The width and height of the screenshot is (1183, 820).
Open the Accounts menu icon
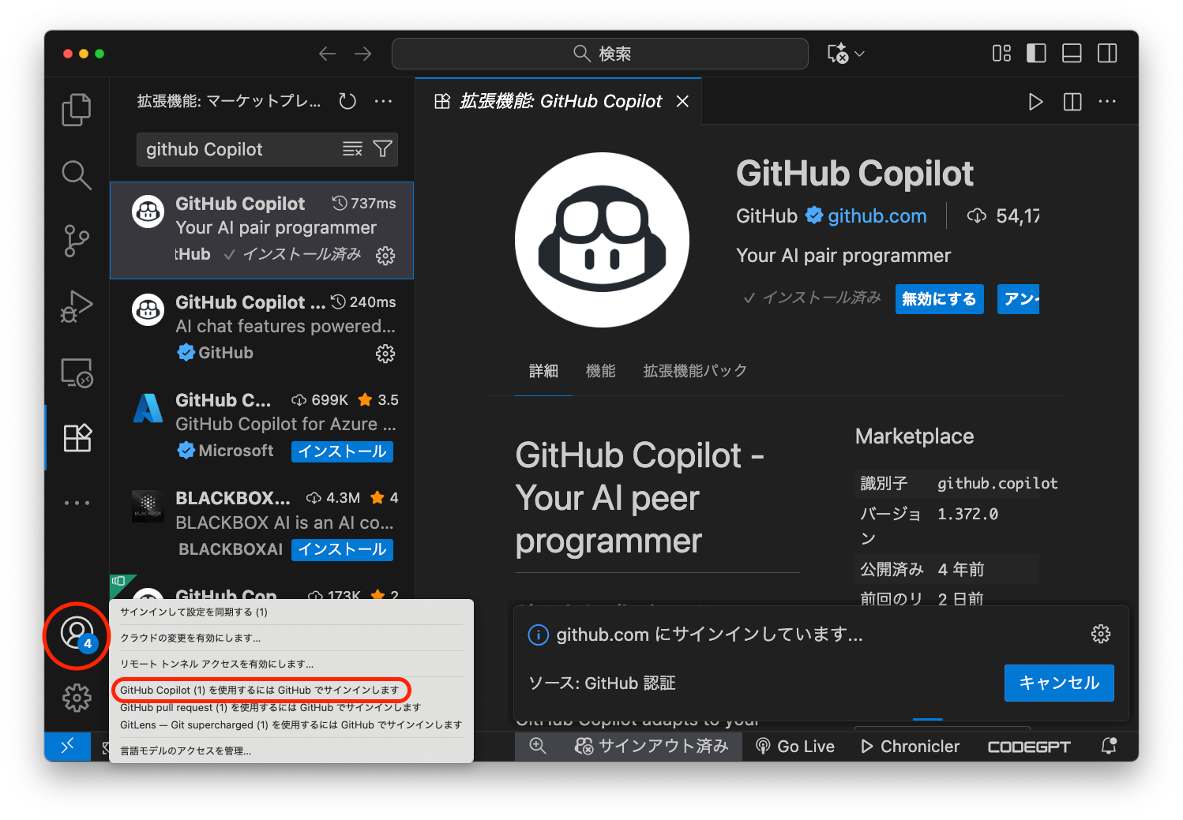coord(77,633)
